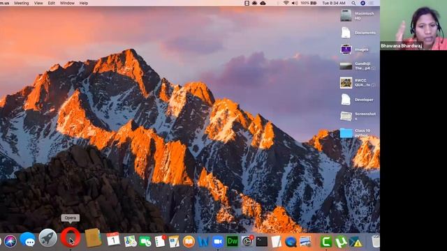The height and width of the screenshot is (251, 447).
Task: Open the Edit menu
Action: tap(51, 3)
